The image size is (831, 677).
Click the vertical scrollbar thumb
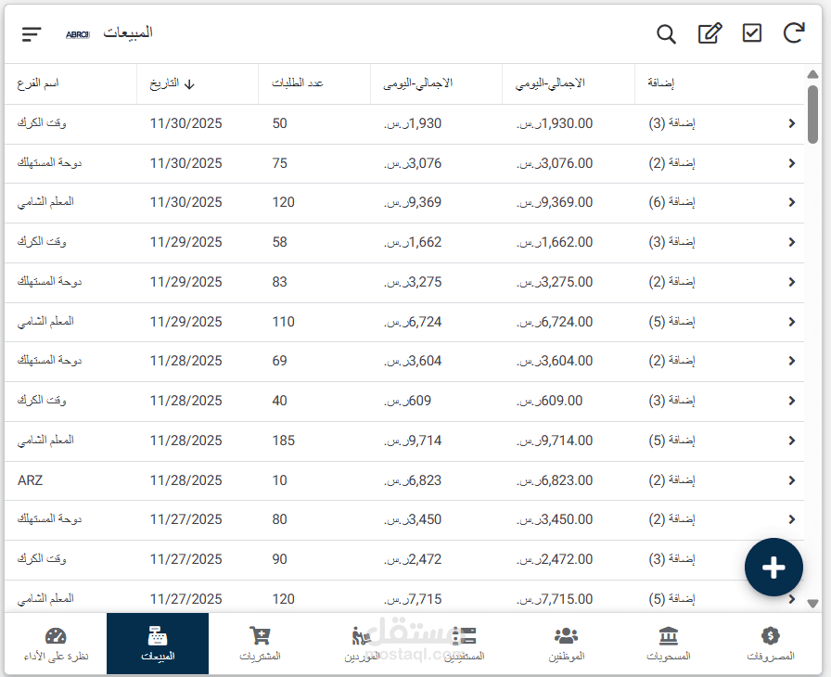coord(812,114)
